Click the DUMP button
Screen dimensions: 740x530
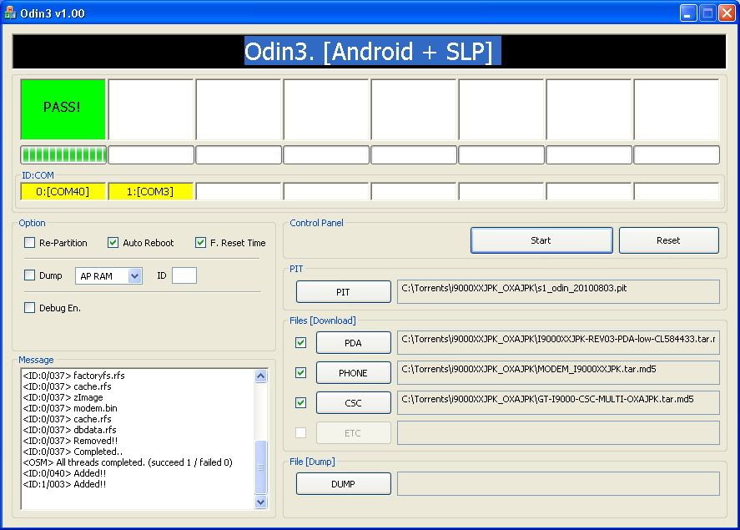click(343, 484)
